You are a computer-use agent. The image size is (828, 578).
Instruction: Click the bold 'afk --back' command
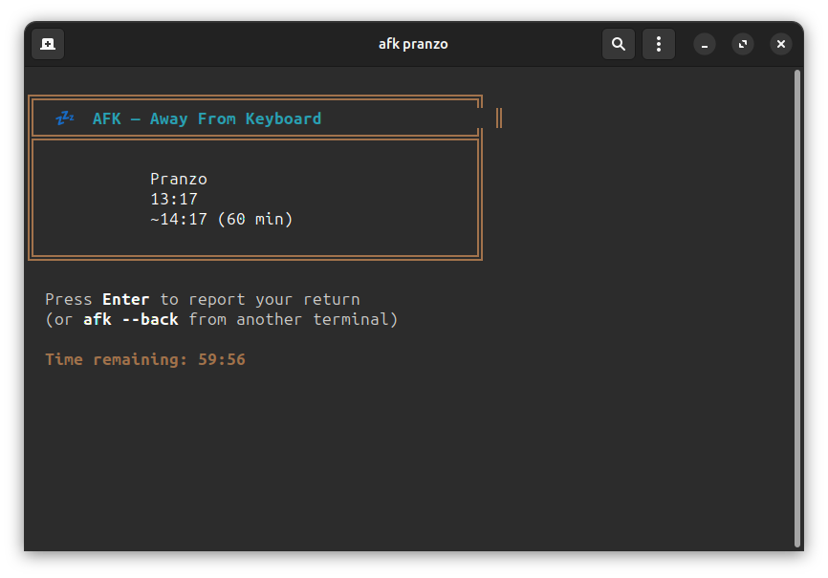(x=131, y=319)
